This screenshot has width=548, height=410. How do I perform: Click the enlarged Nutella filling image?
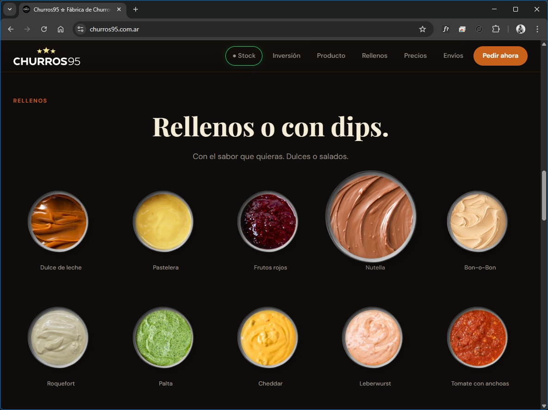[x=371, y=216]
